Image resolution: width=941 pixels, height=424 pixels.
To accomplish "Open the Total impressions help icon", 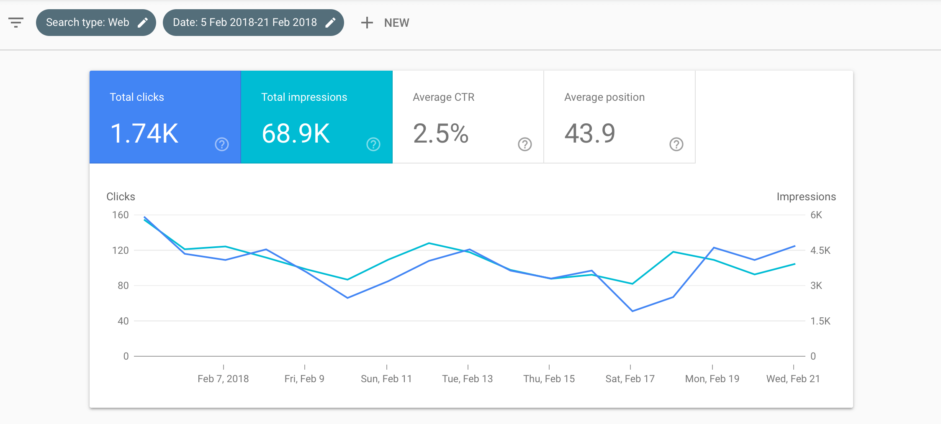I will click(373, 144).
